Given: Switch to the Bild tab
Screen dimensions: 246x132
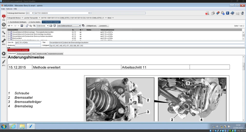Looking at the screenshot, I should 34,53.
